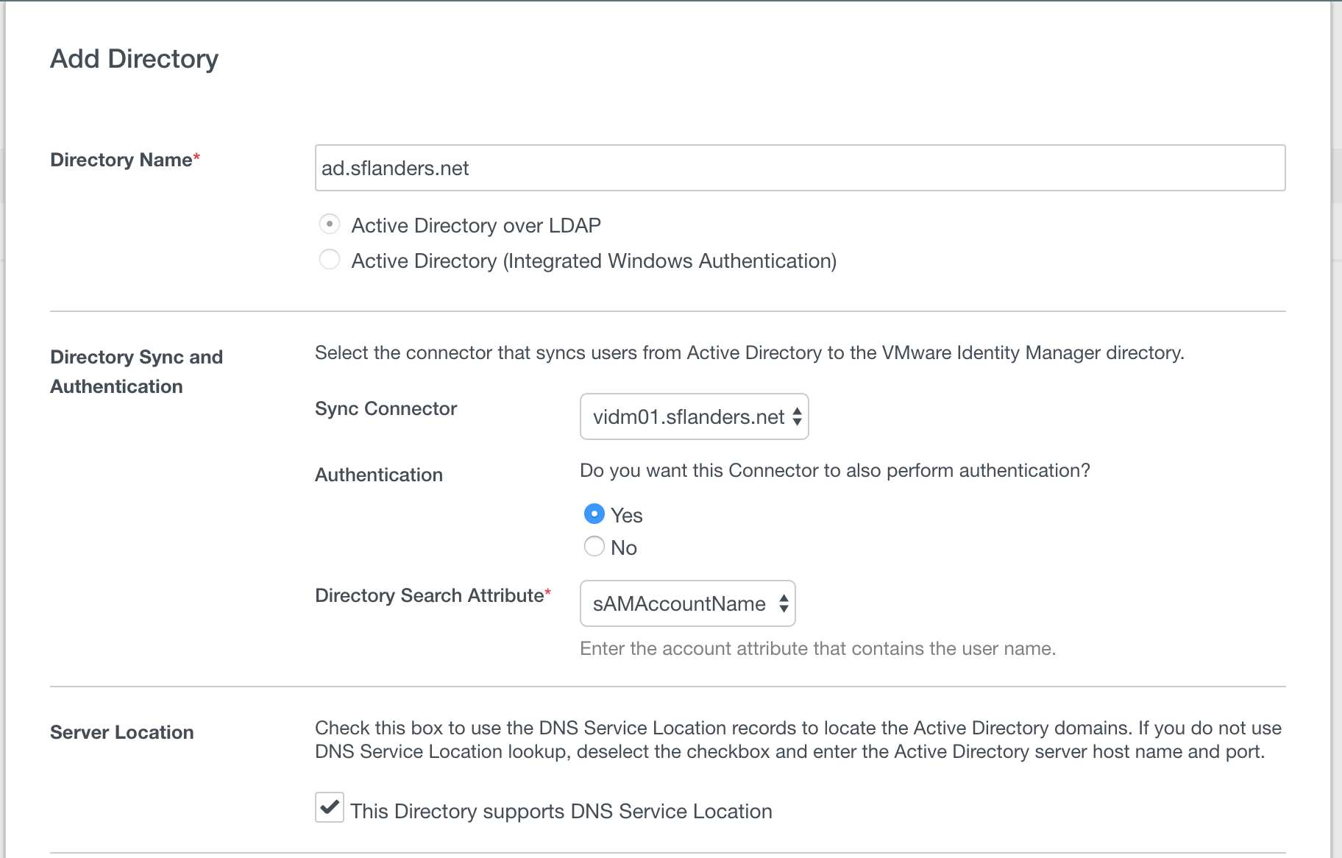Click the 'Server Location' section heading

tap(122, 732)
